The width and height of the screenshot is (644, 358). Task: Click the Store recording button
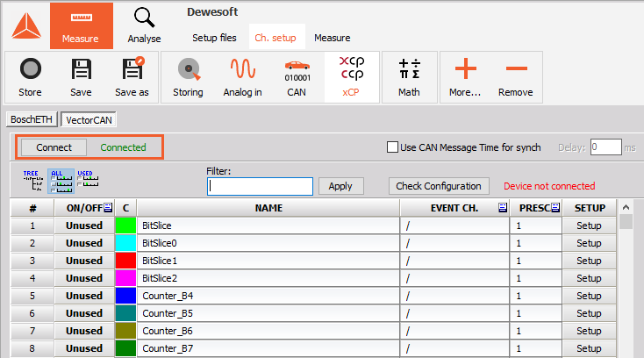click(30, 77)
